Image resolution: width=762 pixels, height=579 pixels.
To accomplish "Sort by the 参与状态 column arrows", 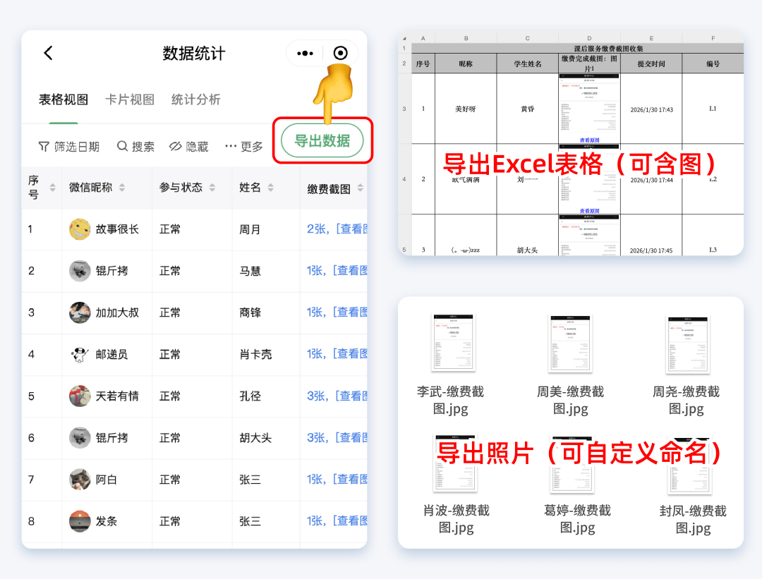I will [212, 188].
